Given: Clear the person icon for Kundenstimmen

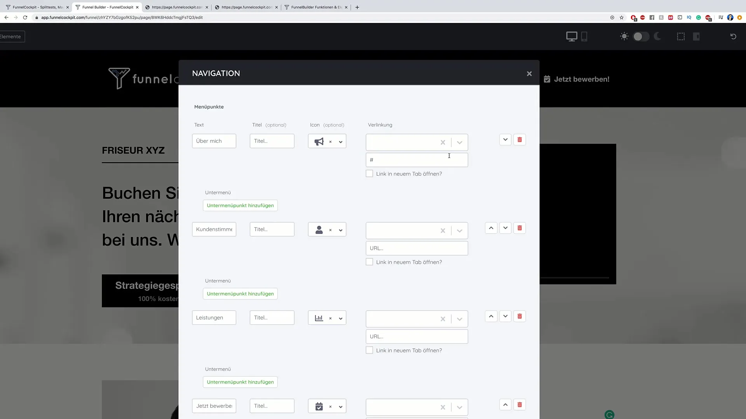Looking at the screenshot, I should (x=330, y=230).
